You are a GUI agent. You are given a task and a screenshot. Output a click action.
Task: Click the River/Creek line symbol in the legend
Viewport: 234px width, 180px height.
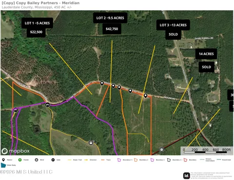click(219, 160)
